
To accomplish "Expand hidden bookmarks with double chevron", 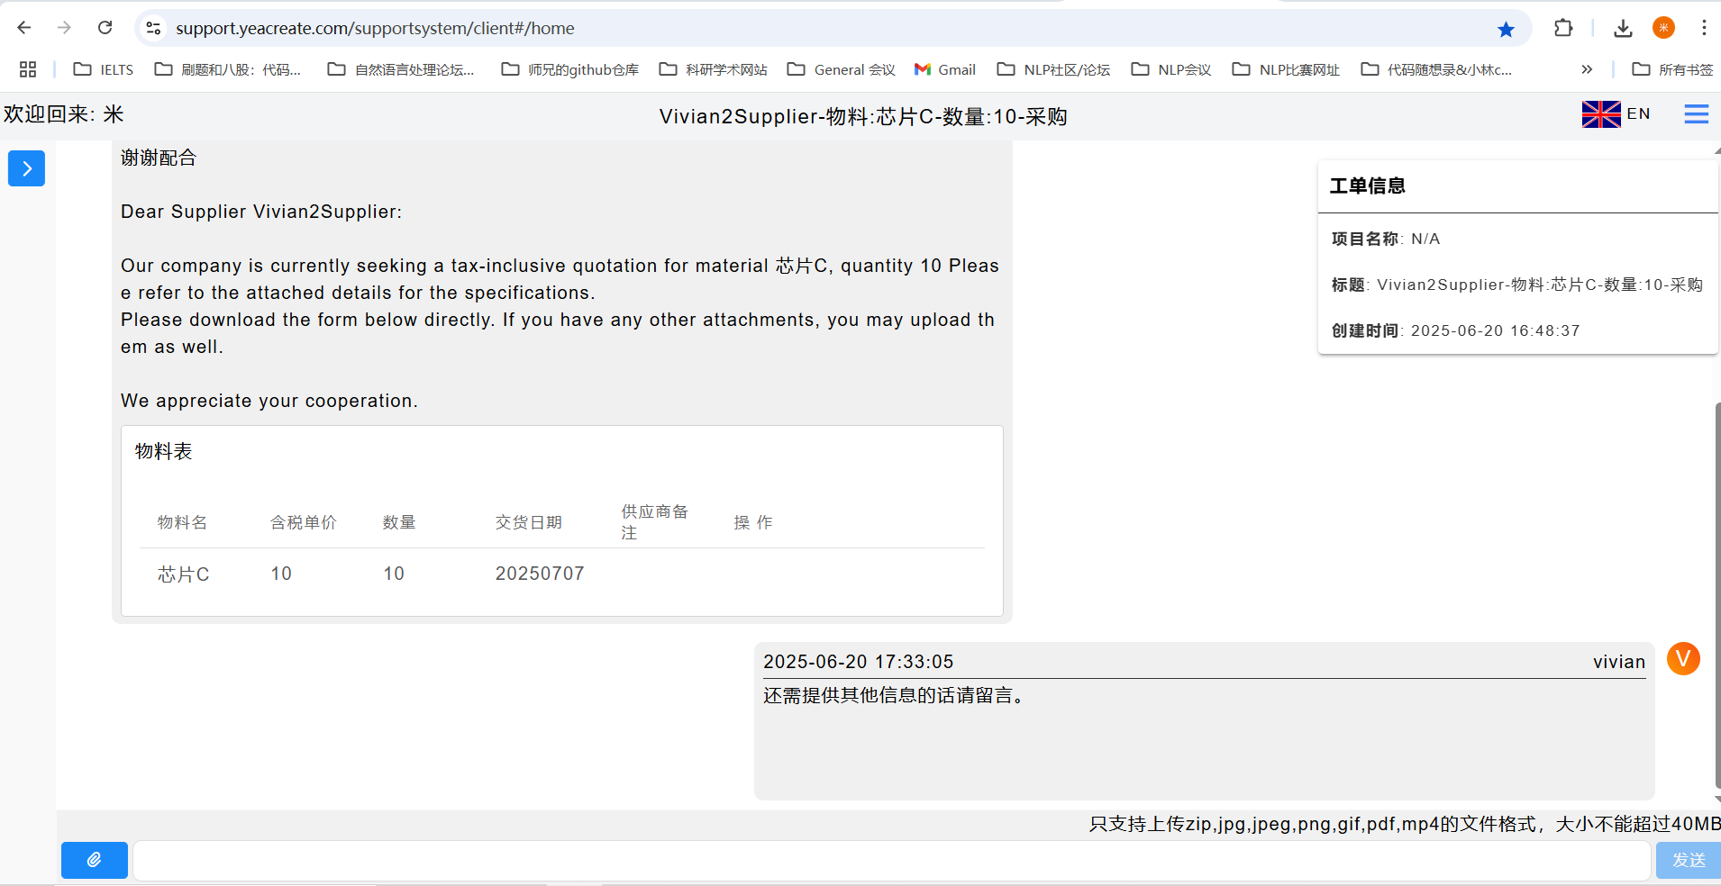I will tap(1587, 69).
